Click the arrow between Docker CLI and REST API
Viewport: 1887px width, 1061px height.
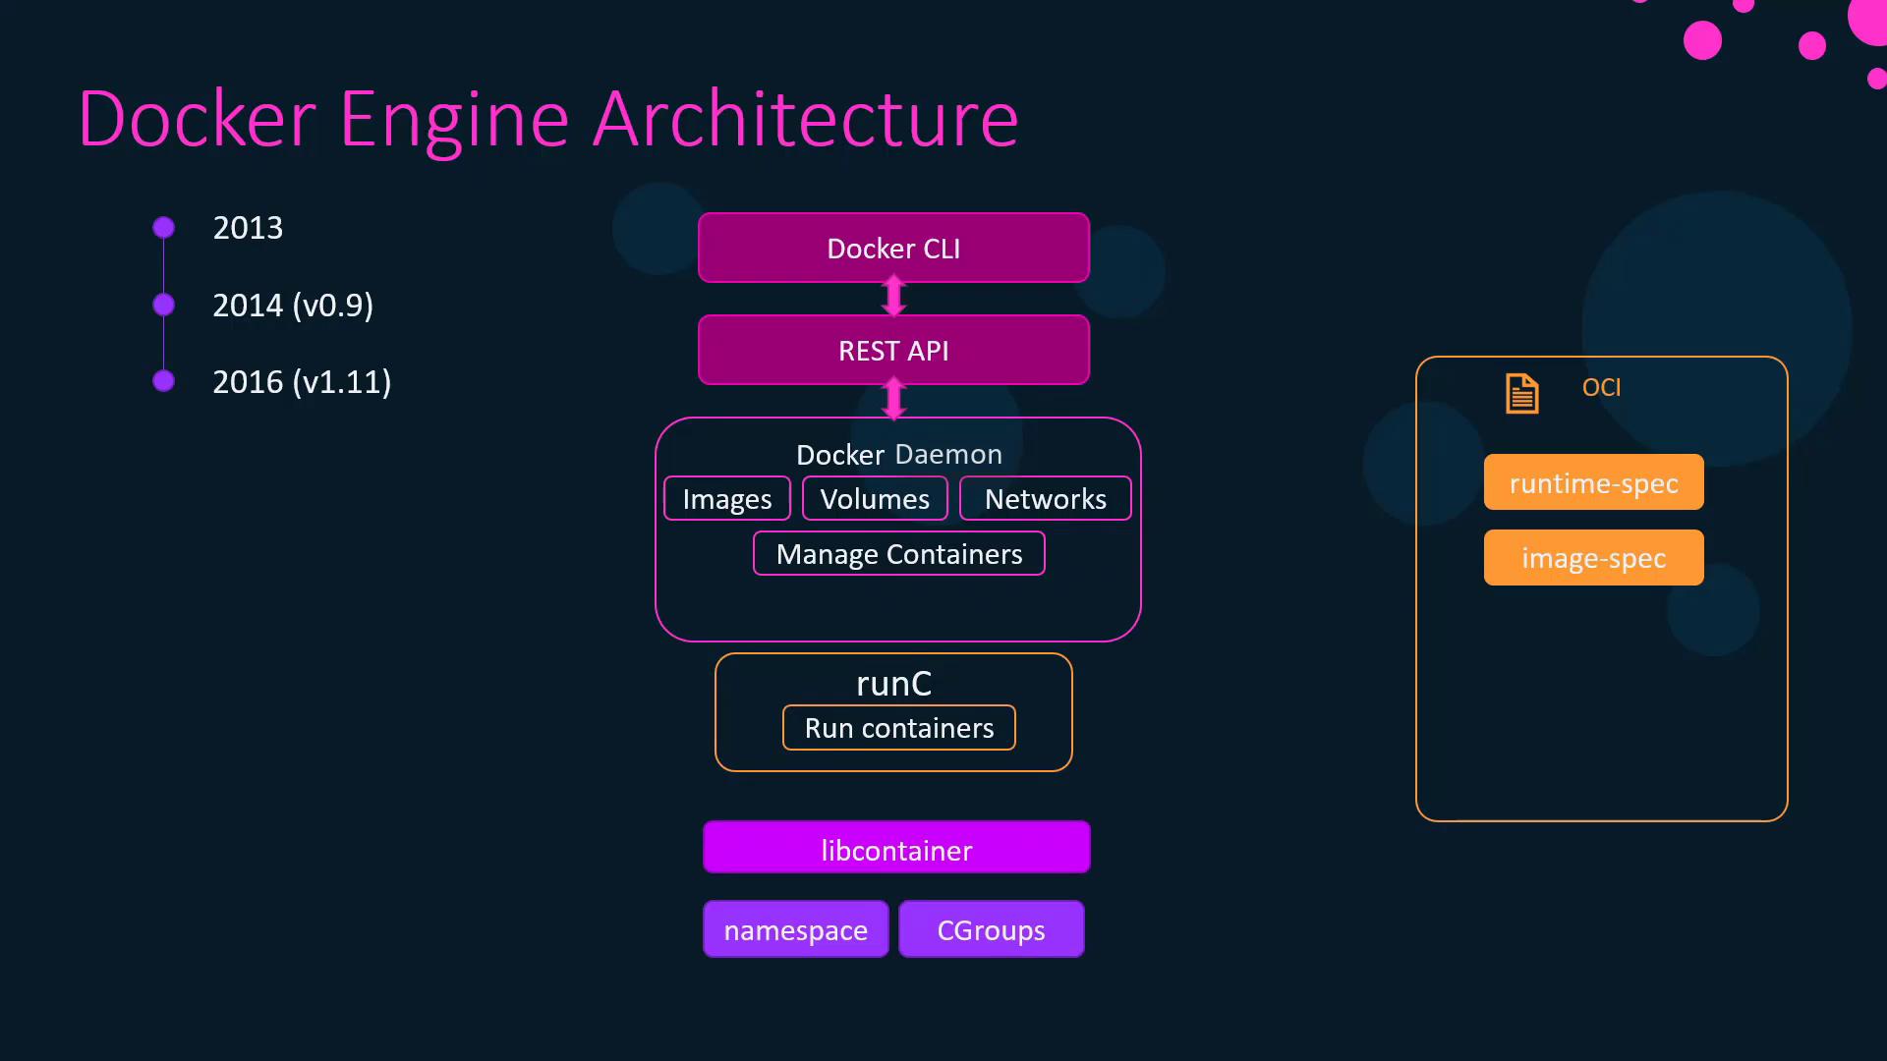pos(893,296)
